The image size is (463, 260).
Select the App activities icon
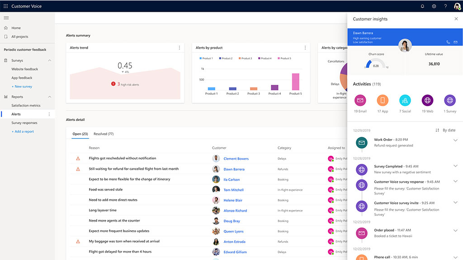click(383, 101)
